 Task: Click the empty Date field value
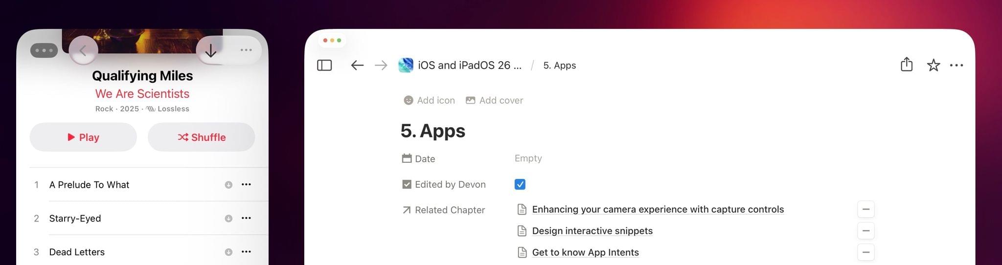pos(528,158)
